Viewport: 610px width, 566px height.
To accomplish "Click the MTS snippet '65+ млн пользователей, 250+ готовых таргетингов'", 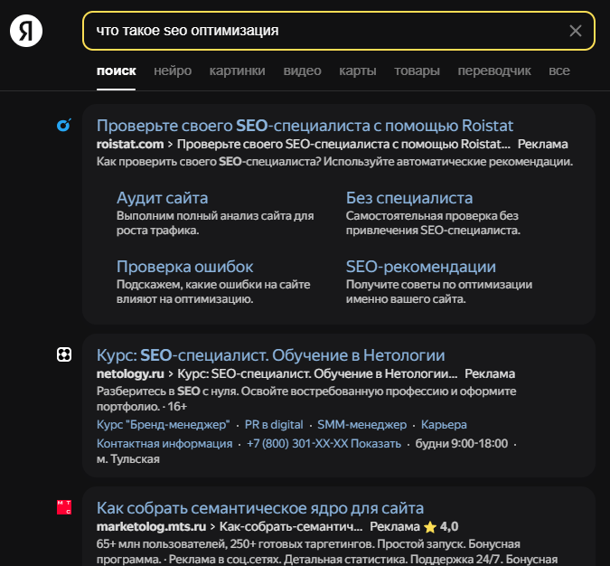I will 235,543.
